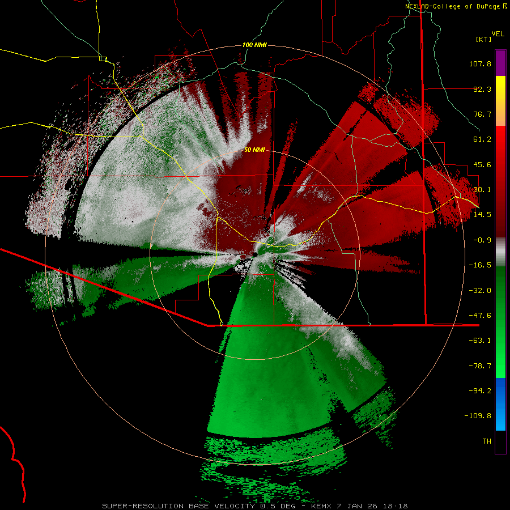Click the -0.9 velocity scale value

tap(482, 240)
